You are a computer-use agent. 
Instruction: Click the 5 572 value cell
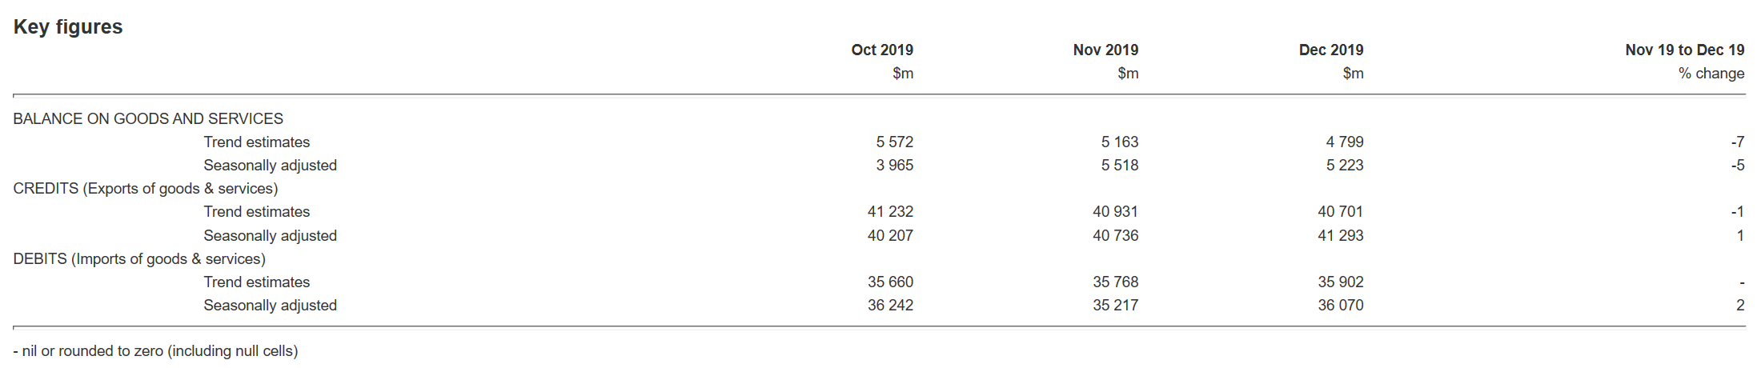click(894, 142)
